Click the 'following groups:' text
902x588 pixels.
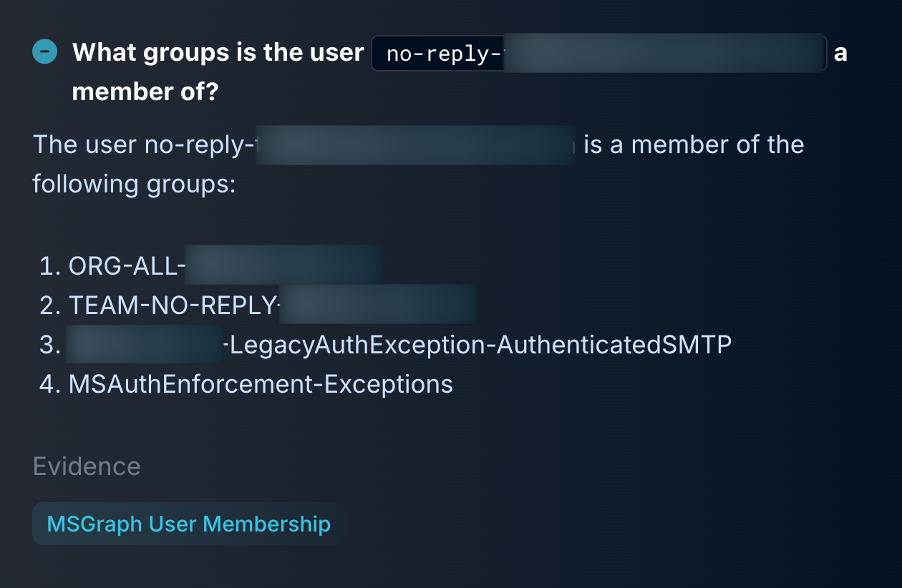click(134, 185)
